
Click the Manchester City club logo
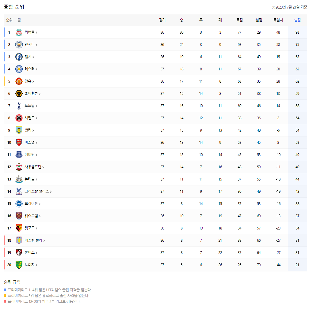18,44
